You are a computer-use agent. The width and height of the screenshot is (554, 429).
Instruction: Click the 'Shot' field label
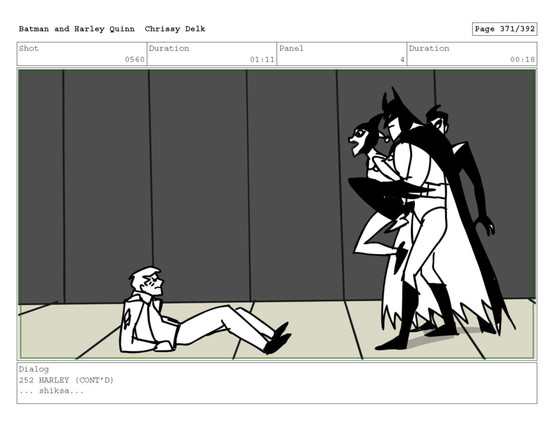click(29, 48)
